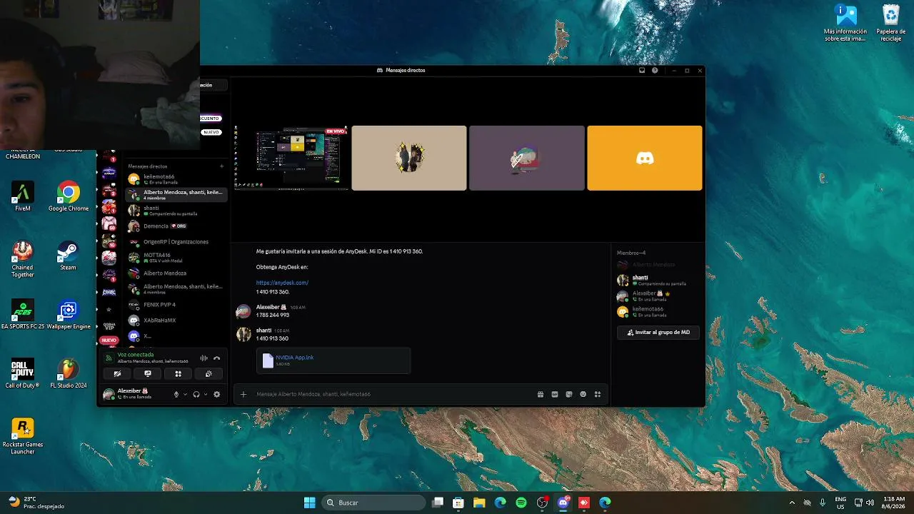This screenshot has height=514, width=914.
Task: Open sticker picker in message bar
Action: (x=569, y=394)
